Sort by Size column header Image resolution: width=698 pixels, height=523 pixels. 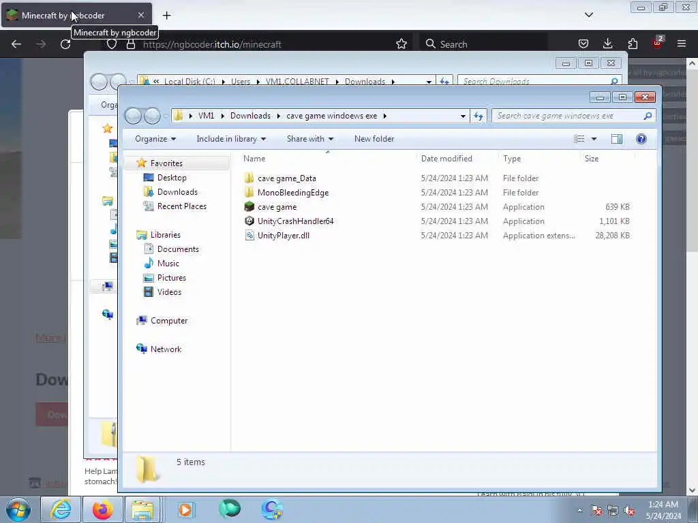pos(592,158)
